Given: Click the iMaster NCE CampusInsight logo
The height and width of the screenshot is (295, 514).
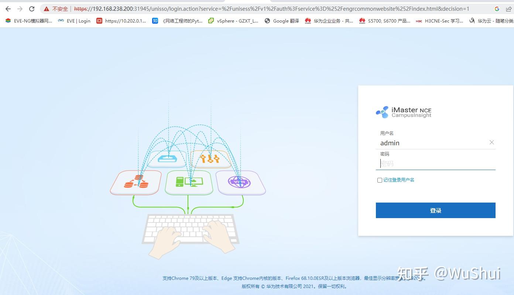Looking at the screenshot, I should (x=404, y=112).
